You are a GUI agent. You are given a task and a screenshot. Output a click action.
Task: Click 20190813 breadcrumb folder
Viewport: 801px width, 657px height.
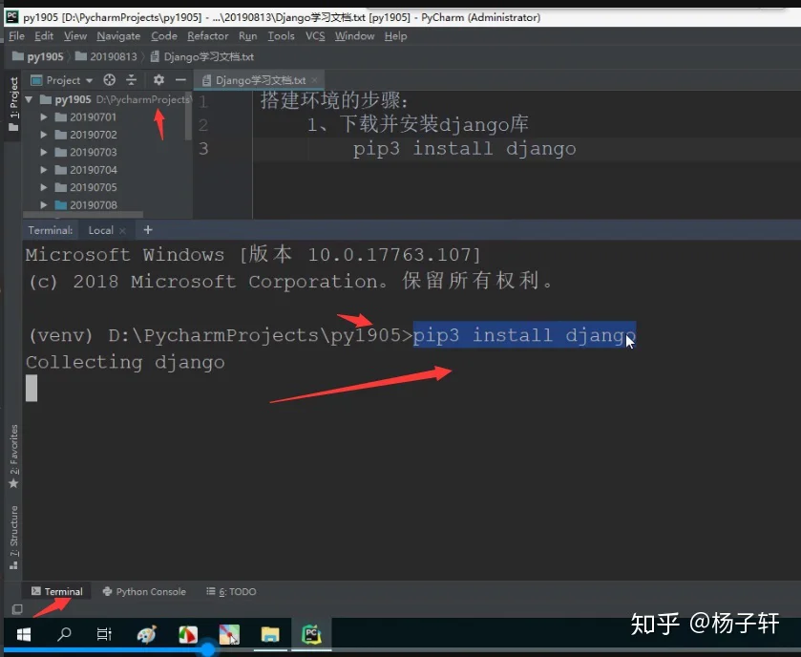point(106,56)
